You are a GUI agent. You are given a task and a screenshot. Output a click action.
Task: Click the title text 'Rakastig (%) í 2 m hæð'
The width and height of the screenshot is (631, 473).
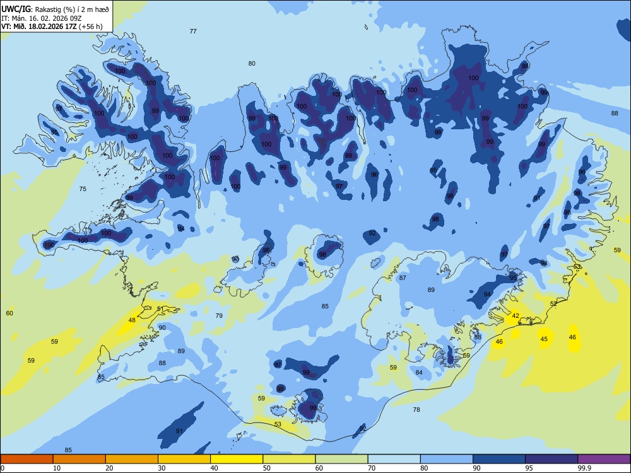(72, 9)
